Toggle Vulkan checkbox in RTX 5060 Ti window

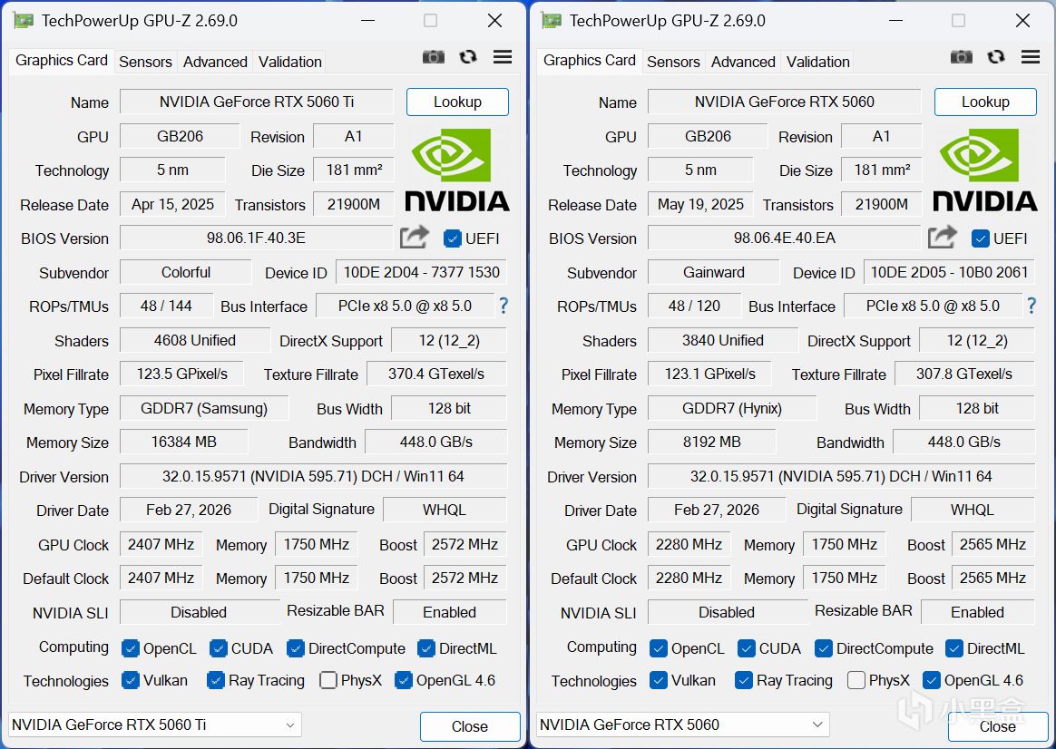tap(131, 680)
